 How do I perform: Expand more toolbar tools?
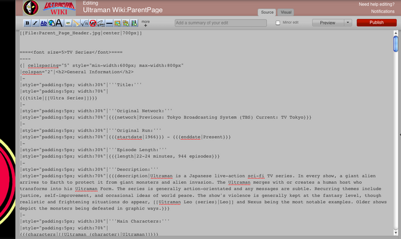tap(145, 23)
